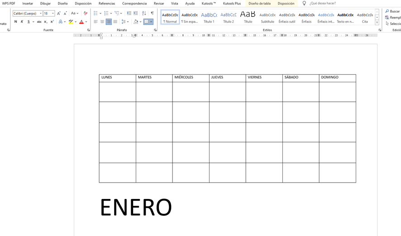Toggle right alignment button
Screen dimensions: 401x236
109,22
